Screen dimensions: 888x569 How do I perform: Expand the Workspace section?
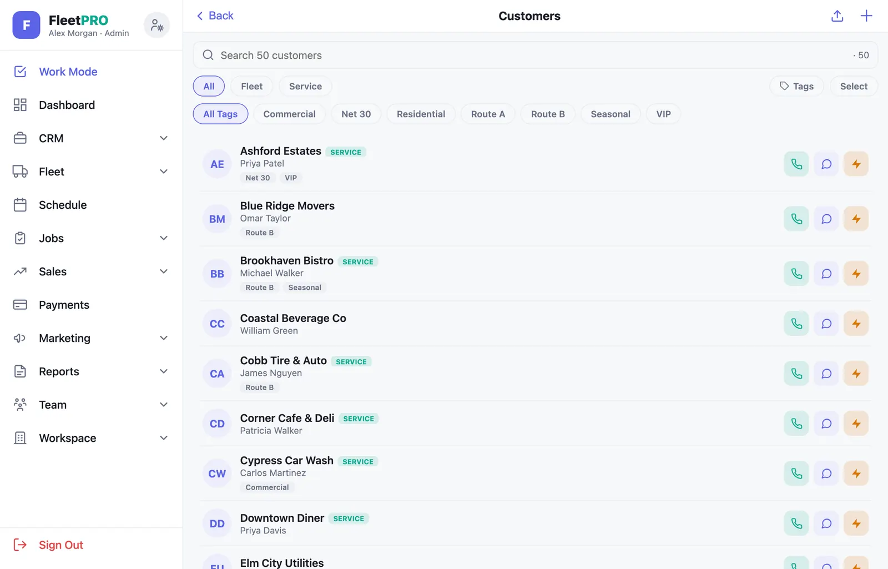91,438
